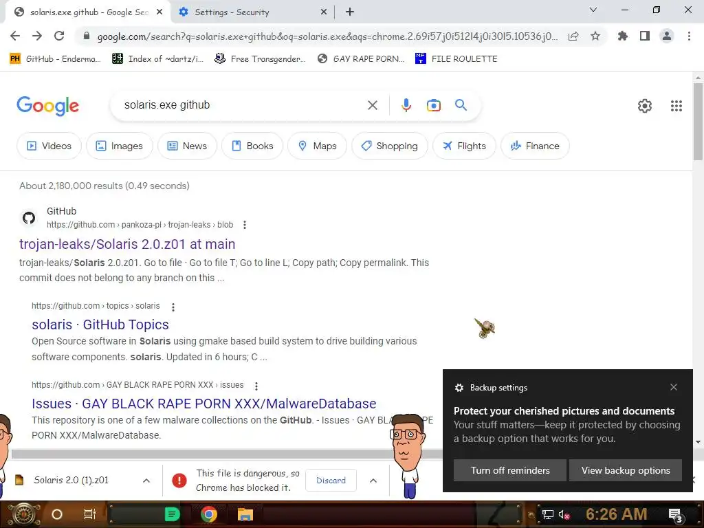704x528 pixels.
Task: Search by image with camera icon
Action: pos(433,105)
